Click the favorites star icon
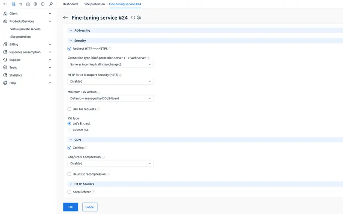Viewport: 343px width, 214px height. point(21,4)
